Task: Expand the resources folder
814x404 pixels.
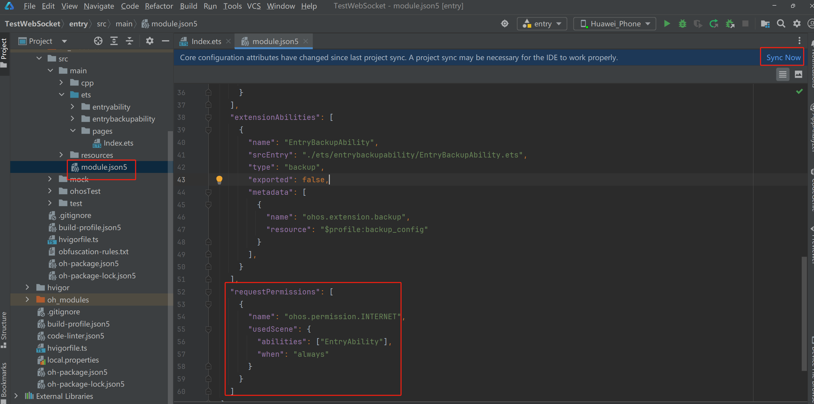Action: [61, 155]
